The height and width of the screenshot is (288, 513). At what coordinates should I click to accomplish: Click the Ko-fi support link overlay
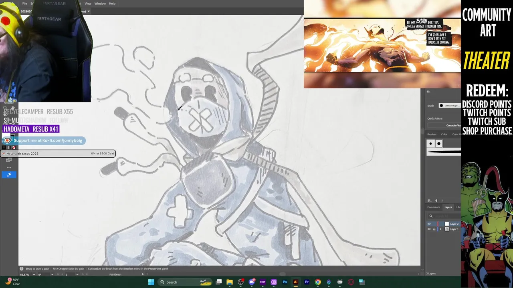[x=44, y=140]
